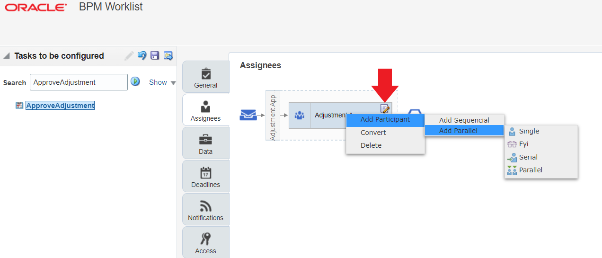The width and height of the screenshot is (602, 258).
Task: Select the Adjustment App stage label
Action: point(273,115)
